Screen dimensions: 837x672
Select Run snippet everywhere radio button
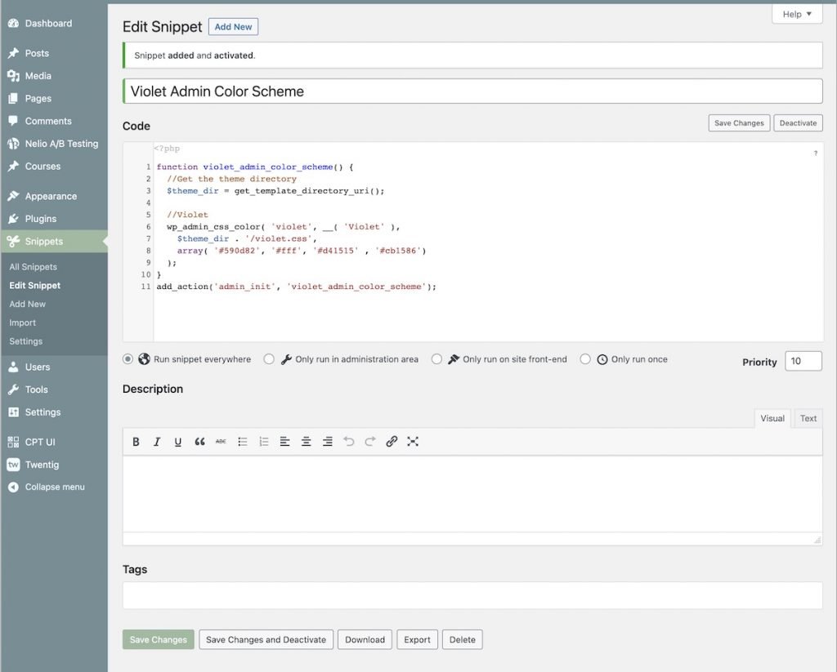pyautogui.click(x=128, y=359)
